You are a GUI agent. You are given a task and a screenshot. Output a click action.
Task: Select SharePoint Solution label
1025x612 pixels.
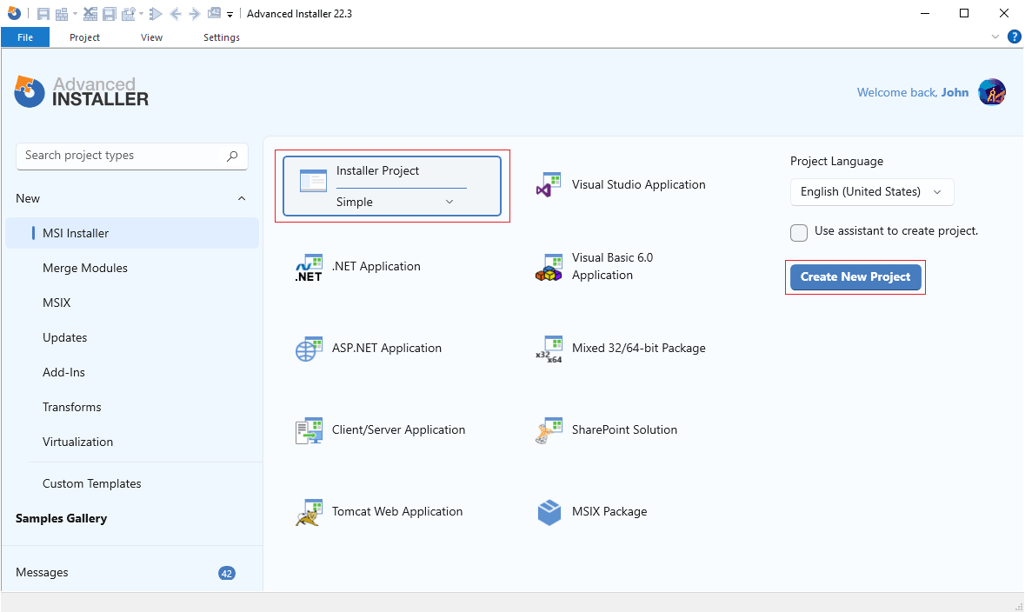(x=624, y=429)
